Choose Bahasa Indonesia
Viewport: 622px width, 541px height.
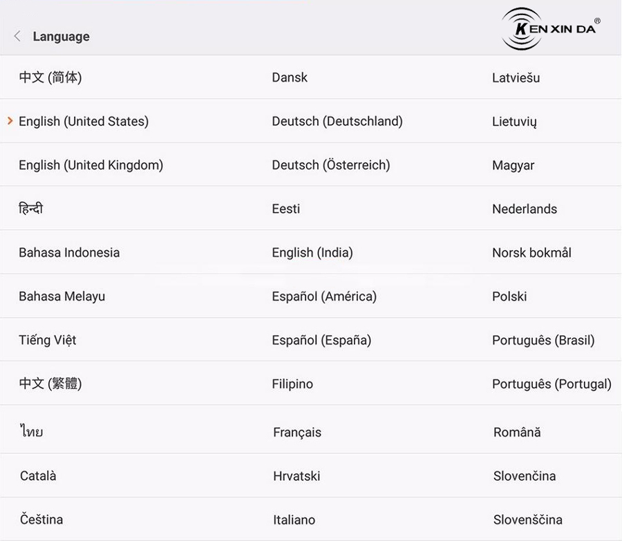[x=69, y=253]
